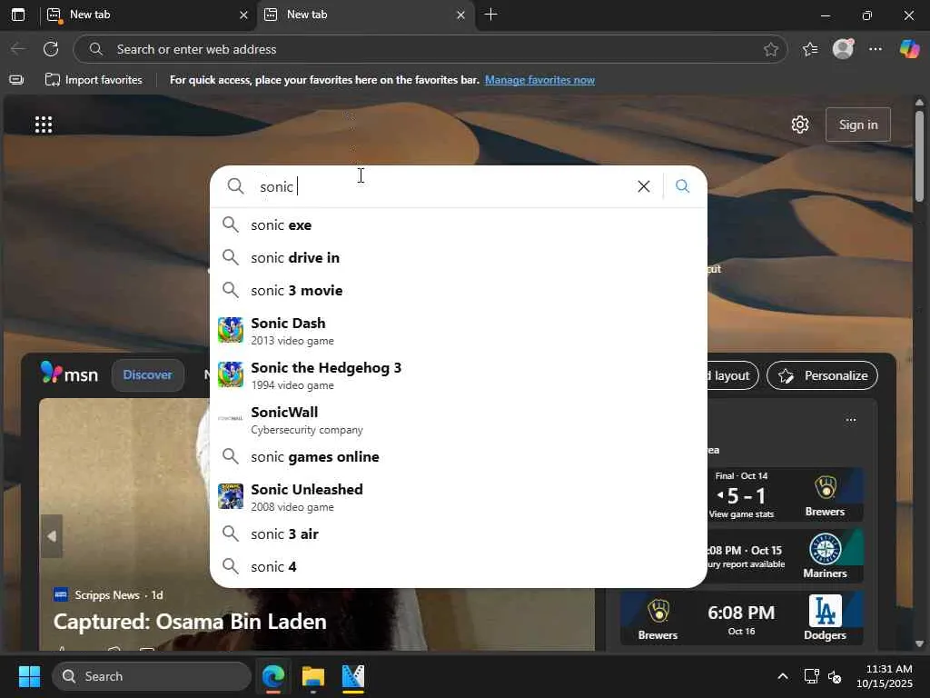Click the Personalize button
Viewport: 930px width, 698px height.
[x=822, y=375]
